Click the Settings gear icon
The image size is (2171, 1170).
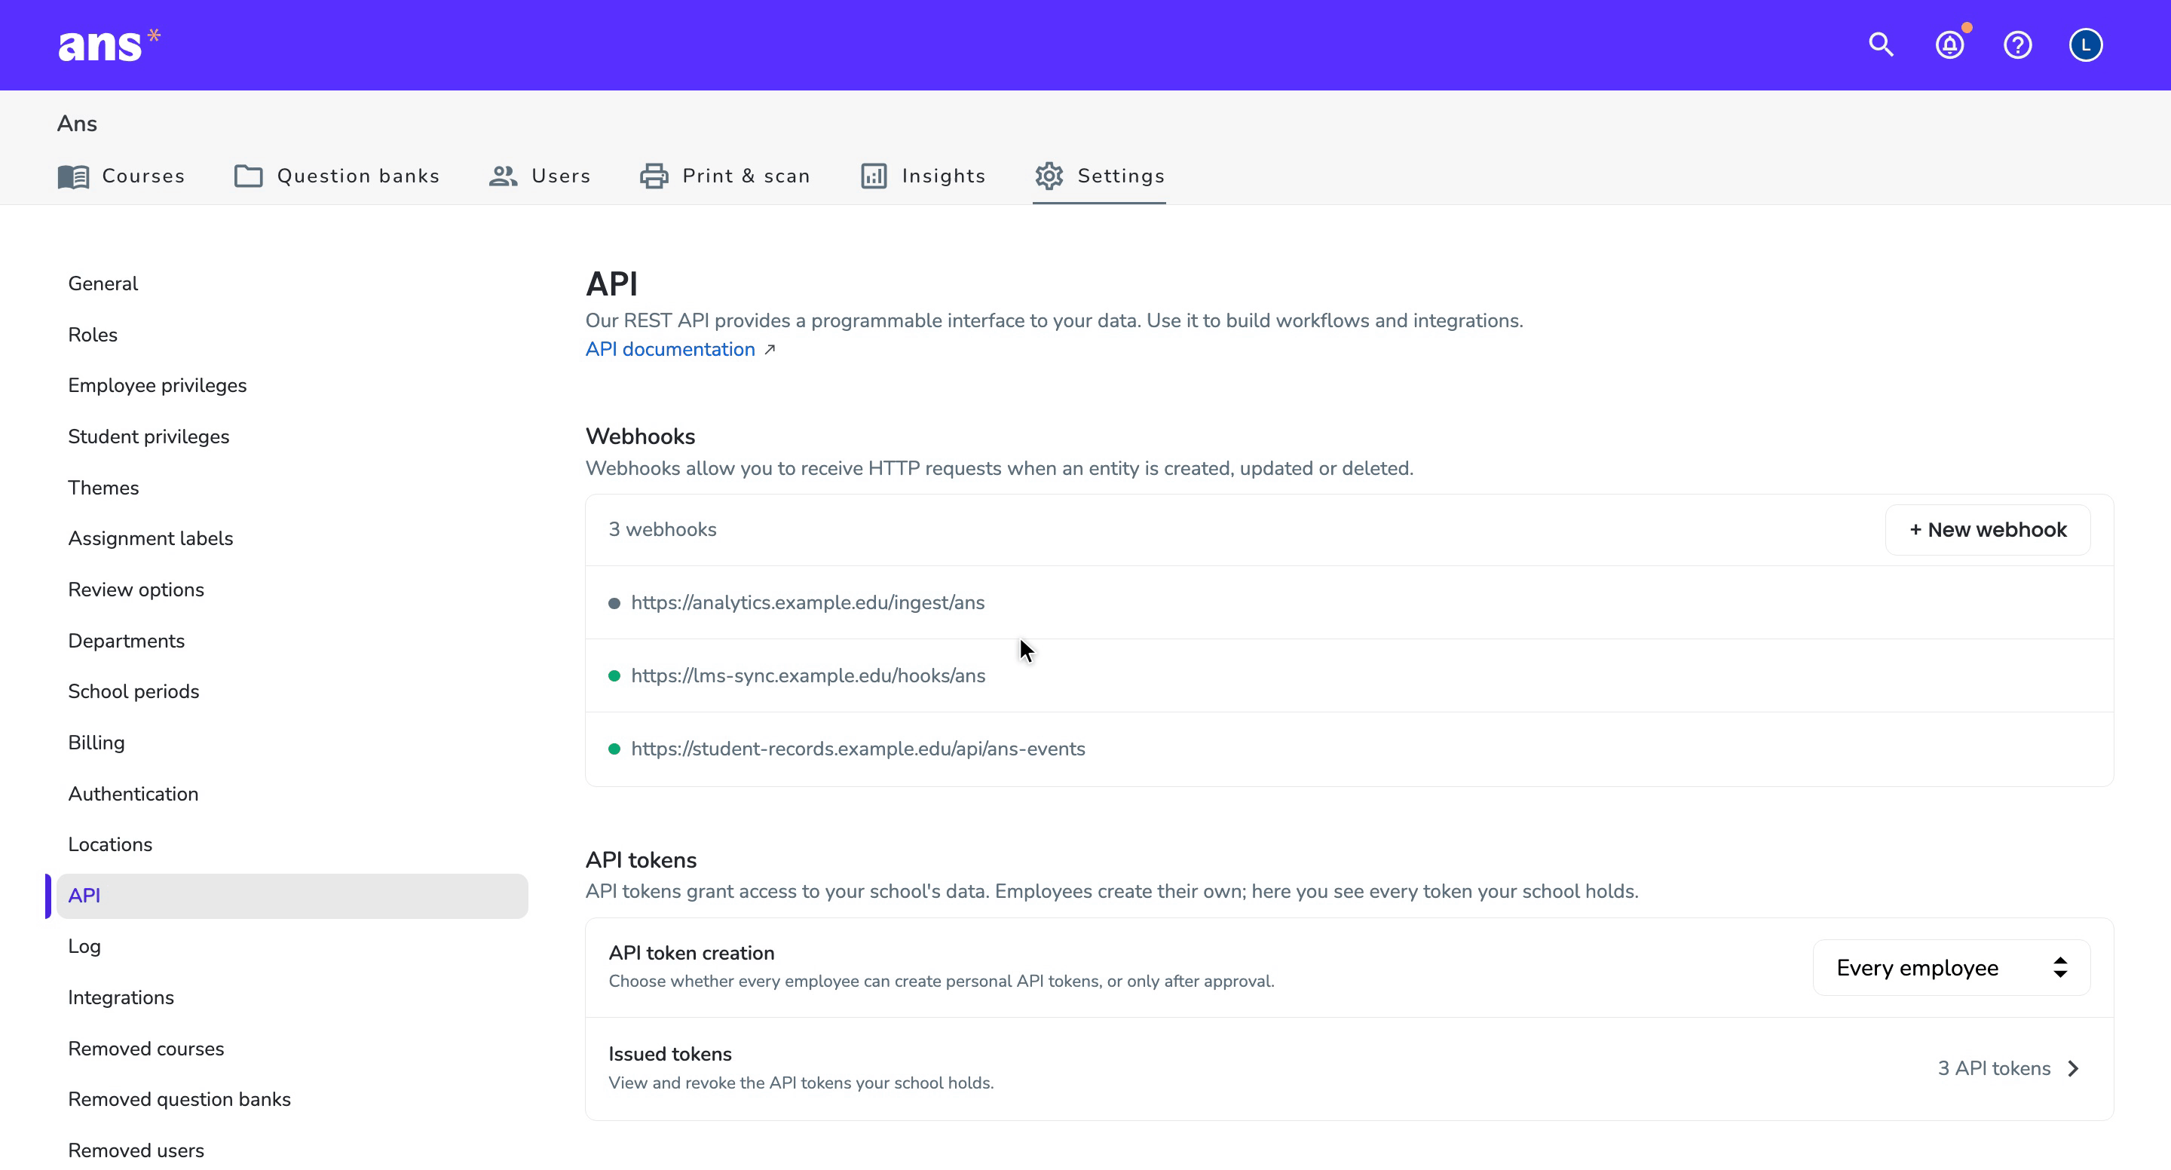1049,176
